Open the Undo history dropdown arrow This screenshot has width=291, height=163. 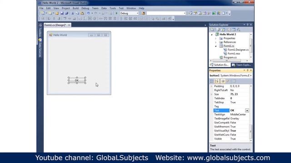tap(92, 13)
